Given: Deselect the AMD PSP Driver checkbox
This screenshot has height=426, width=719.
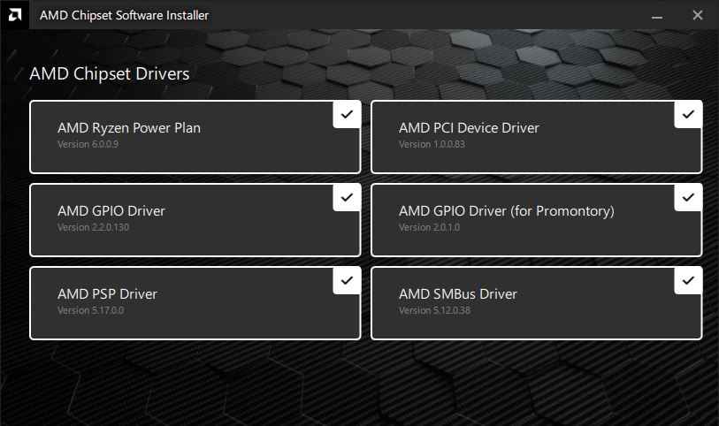Looking at the screenshot, I should click(x=347, y=280).
